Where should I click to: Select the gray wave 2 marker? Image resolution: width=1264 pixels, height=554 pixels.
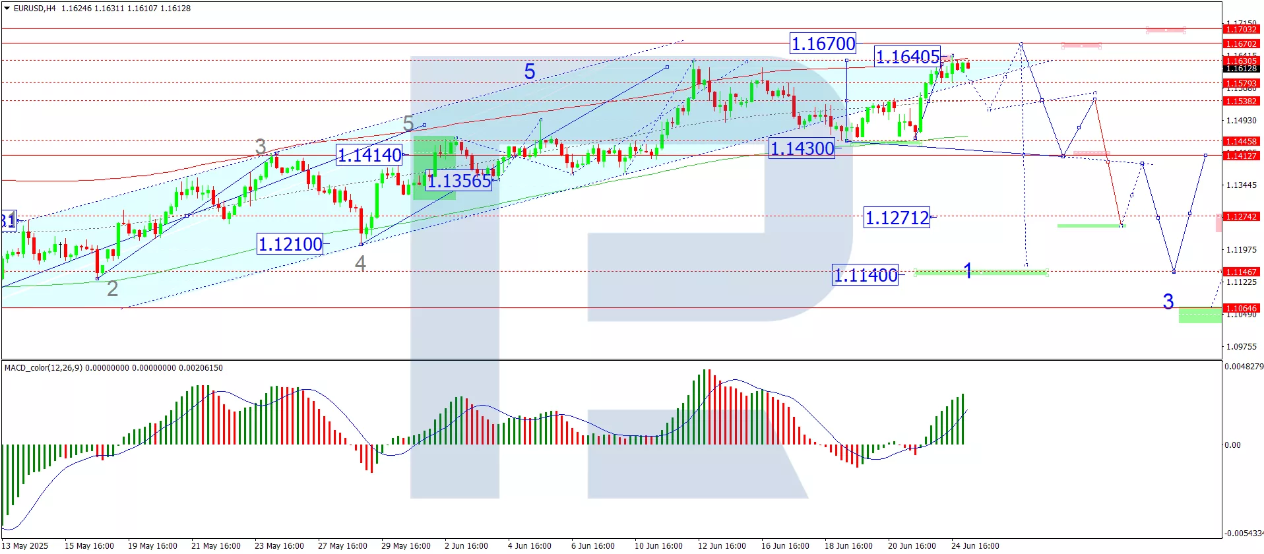tap(112, 288)
